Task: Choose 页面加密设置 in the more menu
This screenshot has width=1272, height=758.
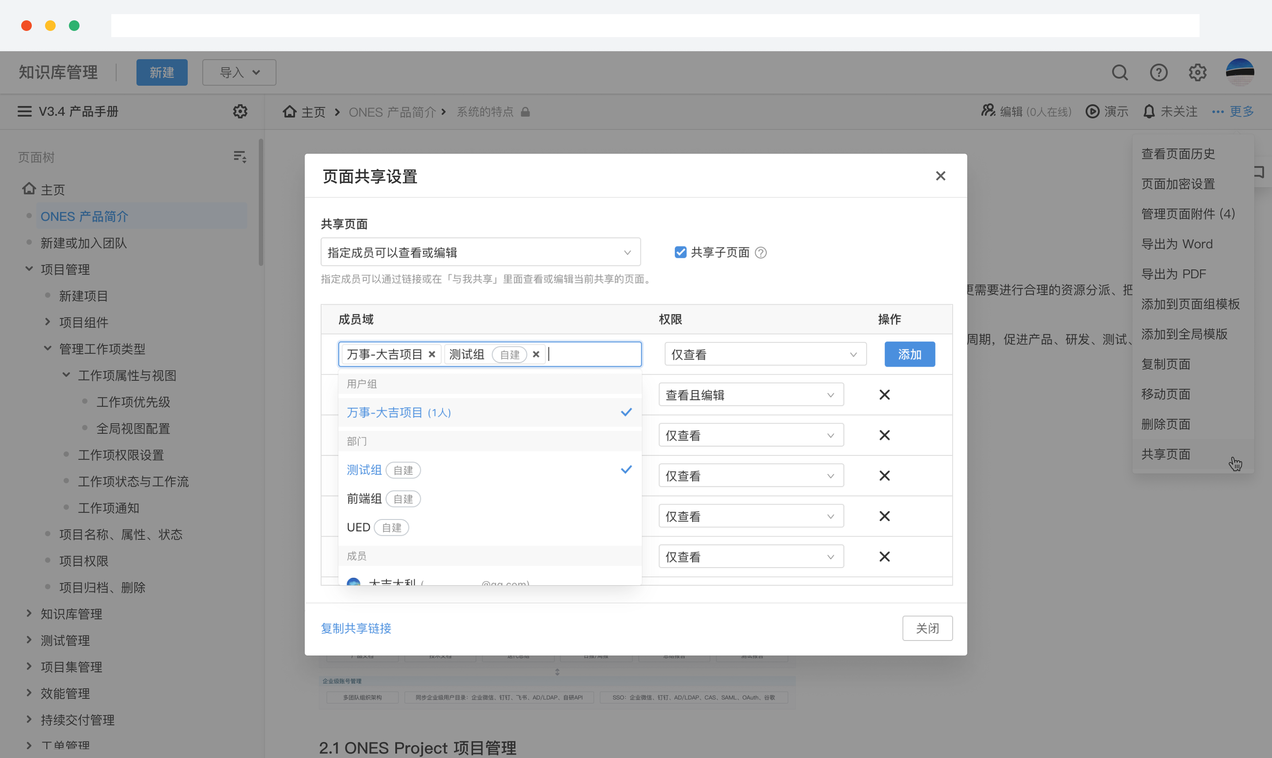Action: coord(1177,184)
